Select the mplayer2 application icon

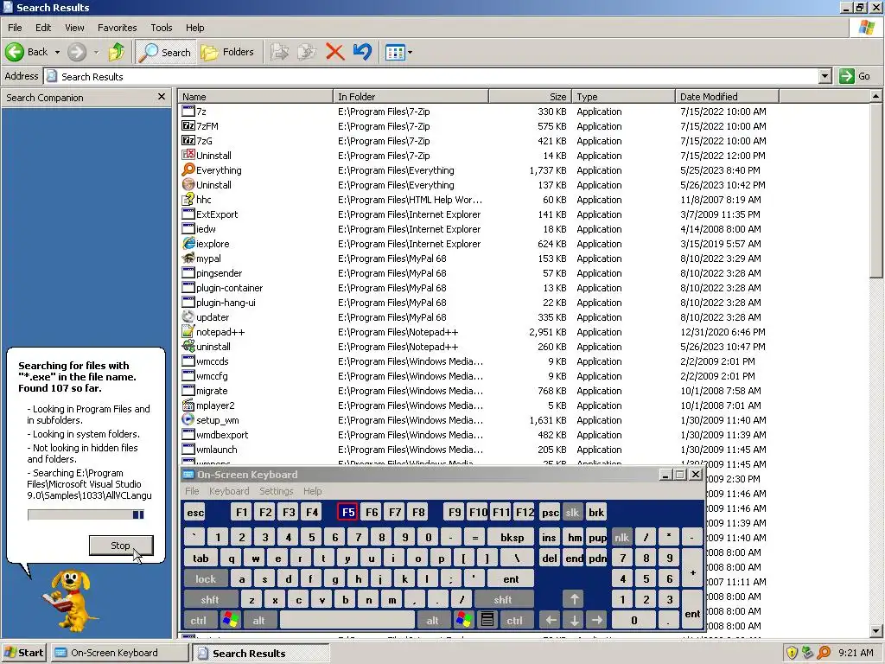pyautogui.click(x=188, y=405)
